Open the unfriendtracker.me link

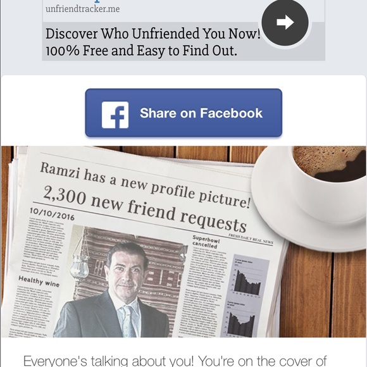pyautogui.click(x=82, y=9)
